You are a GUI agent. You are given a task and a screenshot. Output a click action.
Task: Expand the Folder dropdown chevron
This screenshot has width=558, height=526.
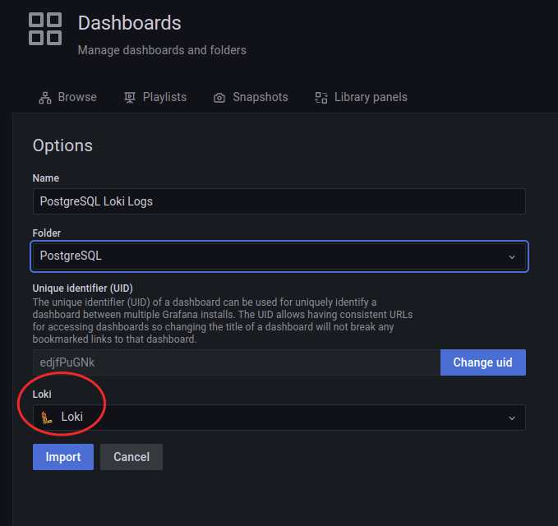coord(512,256)
